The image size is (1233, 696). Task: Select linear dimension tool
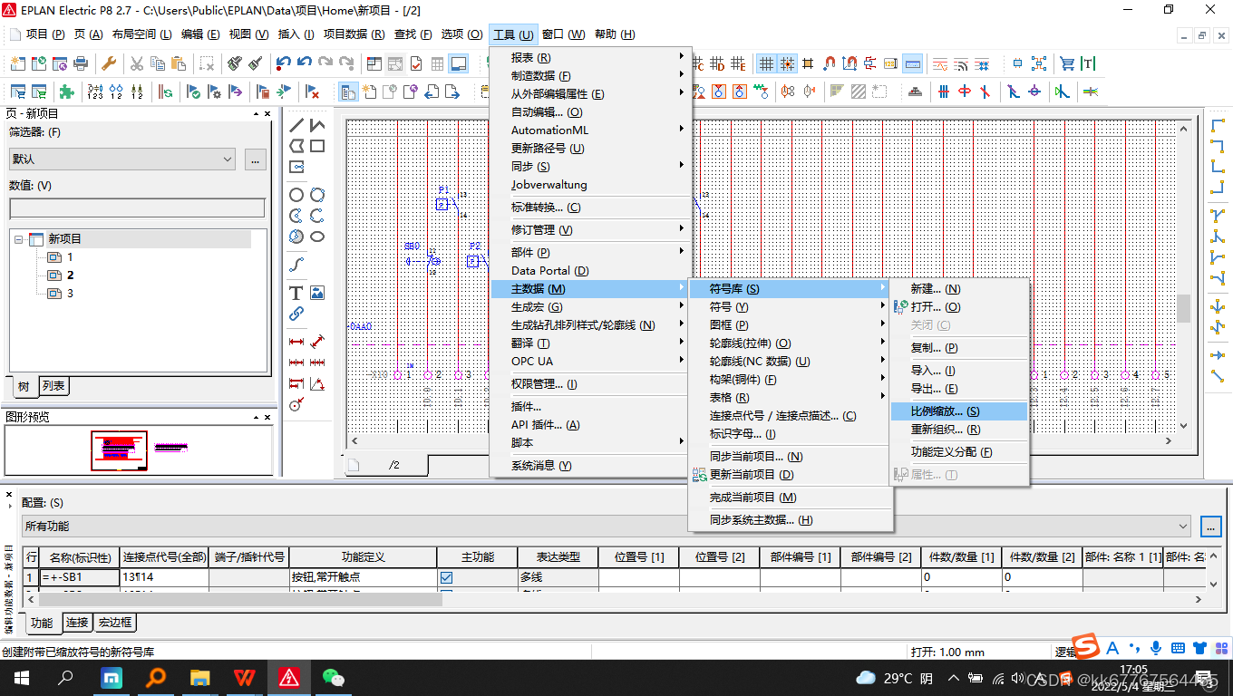coord(296,343)
